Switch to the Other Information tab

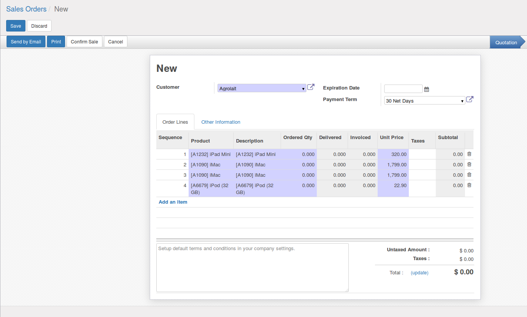coord(221,122)
